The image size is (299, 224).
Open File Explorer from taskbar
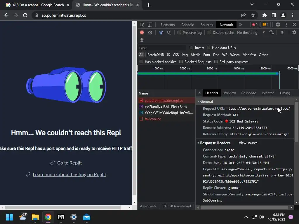click(35, 217)
